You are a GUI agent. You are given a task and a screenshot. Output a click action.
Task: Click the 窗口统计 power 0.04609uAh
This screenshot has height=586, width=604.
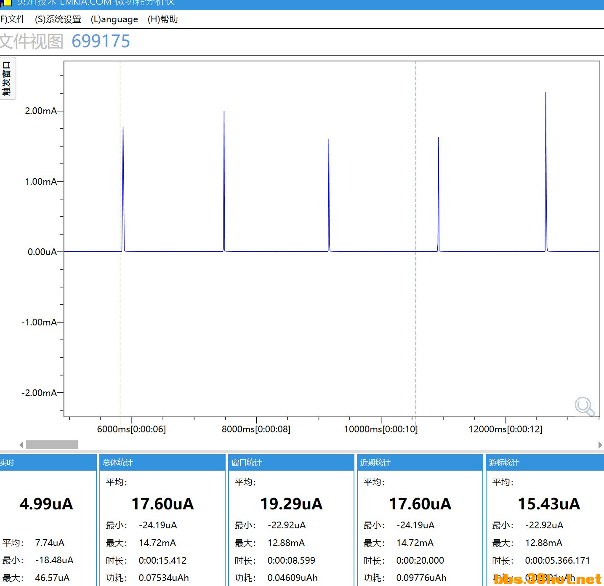tap(293, 578)
